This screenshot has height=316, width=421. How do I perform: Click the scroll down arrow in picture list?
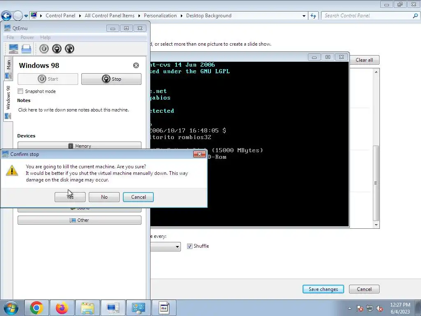(x=376, y=225)
